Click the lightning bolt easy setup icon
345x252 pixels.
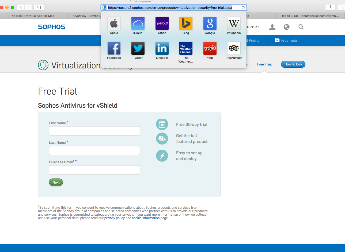pos(162,156)
